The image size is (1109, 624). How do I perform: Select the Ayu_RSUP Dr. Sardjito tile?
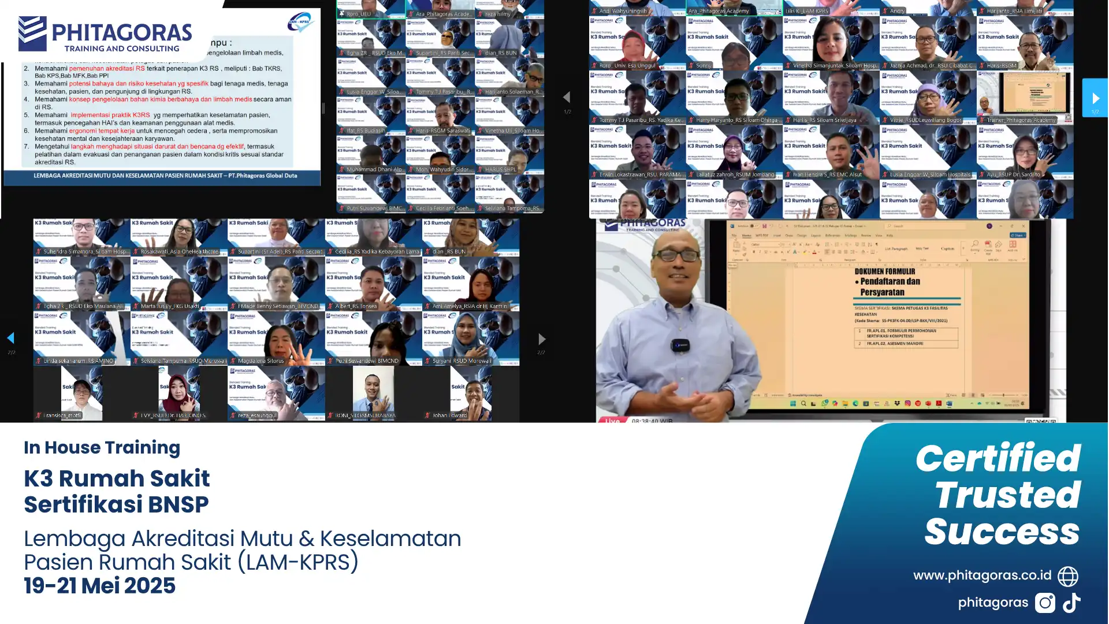click(1025, 152)
